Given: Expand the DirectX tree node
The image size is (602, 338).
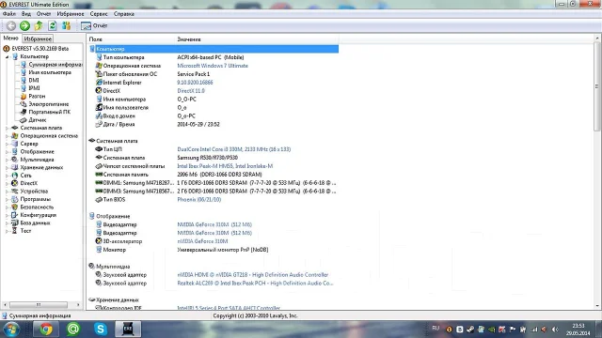Looking at the screenshot, I should pos(7,184).
